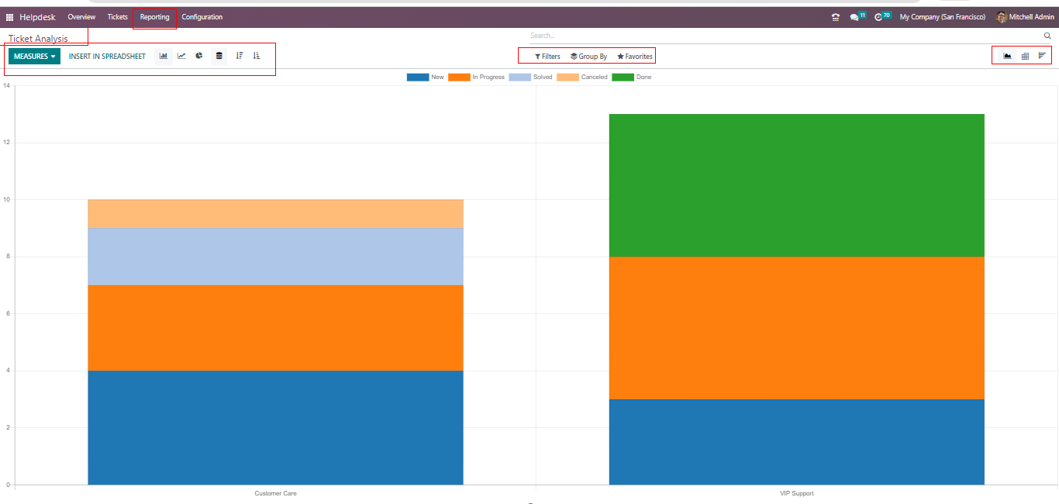Viewport: 1059px width, 504px height.
Task: Open the conversations messages icon
Action: tap(854, 17)
